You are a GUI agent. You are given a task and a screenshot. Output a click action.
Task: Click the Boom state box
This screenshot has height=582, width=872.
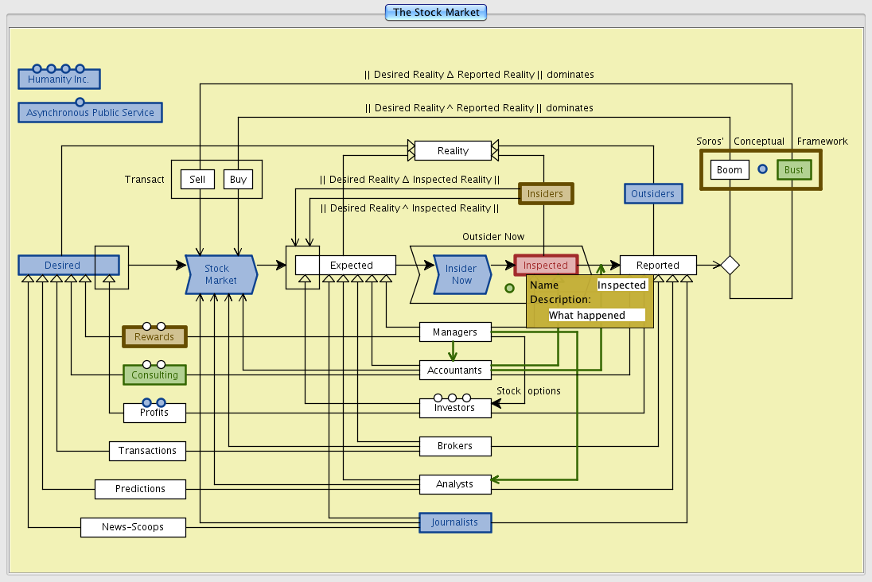pos(730,170)
